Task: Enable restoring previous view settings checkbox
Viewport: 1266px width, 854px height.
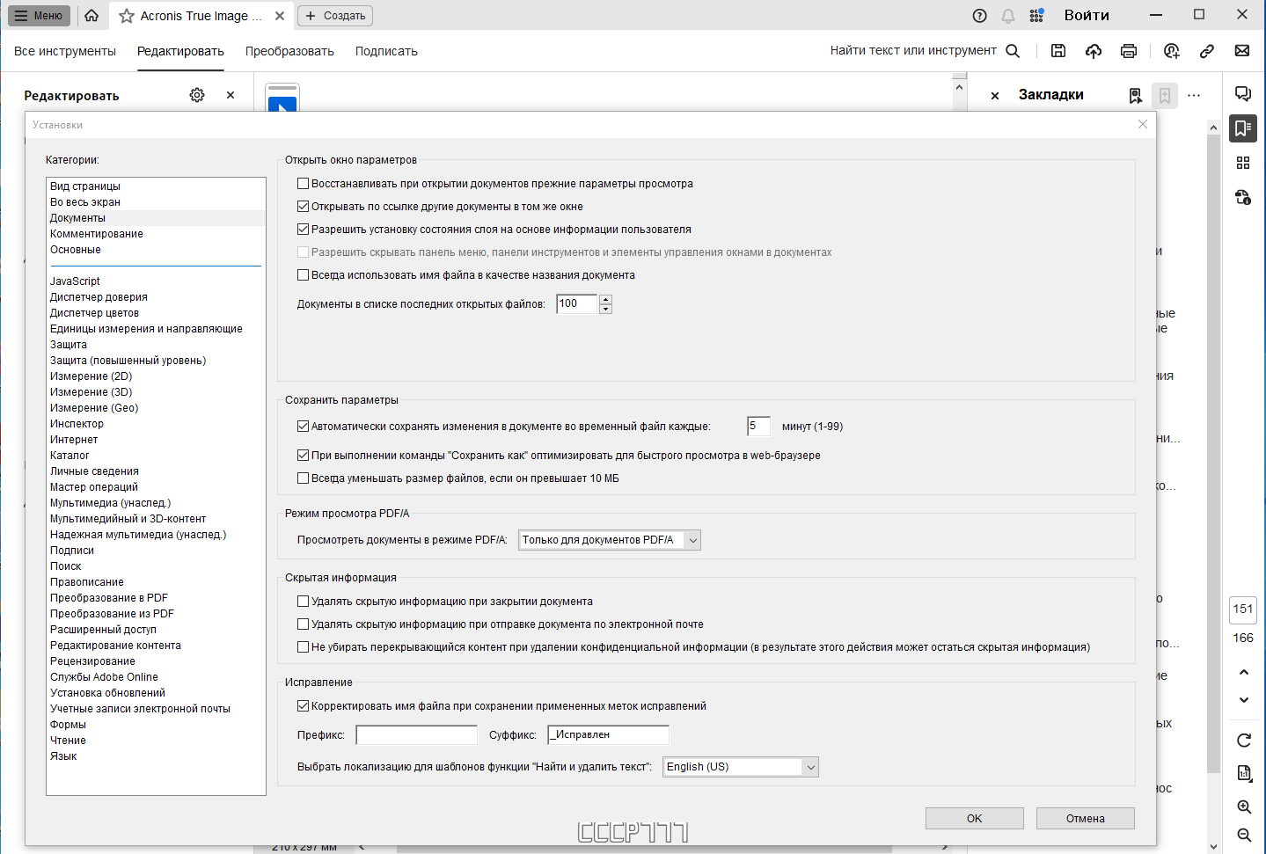Action: pos(303,184)
